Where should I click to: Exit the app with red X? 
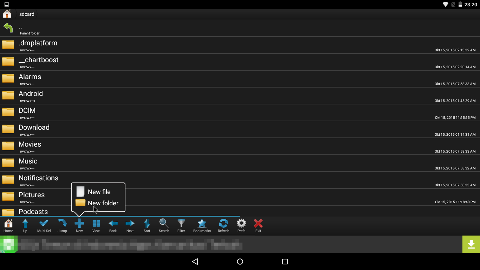tap(258, 225)
